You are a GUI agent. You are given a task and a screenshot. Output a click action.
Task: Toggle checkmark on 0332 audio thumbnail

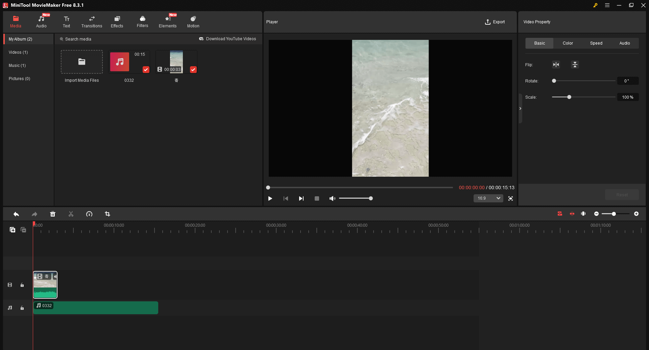tap(146, 70)
